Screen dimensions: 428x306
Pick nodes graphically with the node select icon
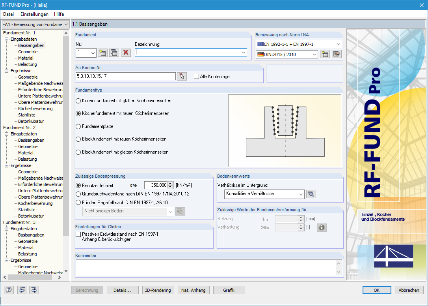coord(182,76)
